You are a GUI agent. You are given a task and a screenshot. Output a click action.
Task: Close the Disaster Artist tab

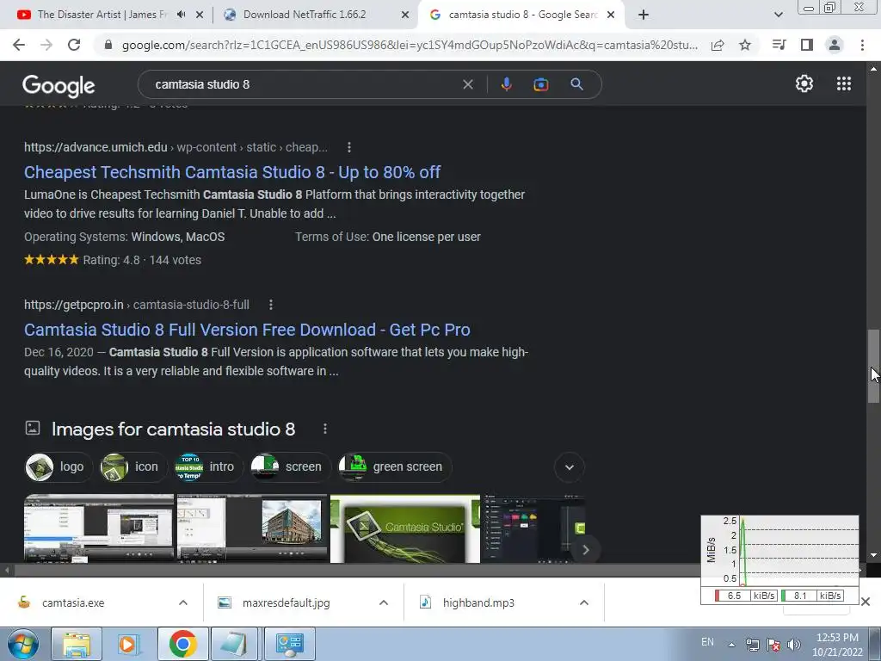coord(200,15)
